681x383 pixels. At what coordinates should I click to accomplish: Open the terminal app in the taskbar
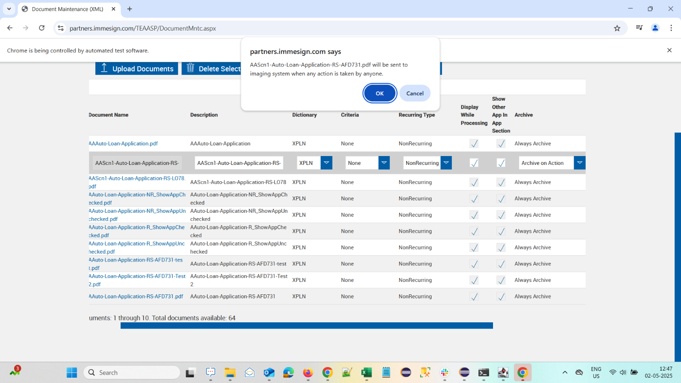tap(484, 372)
